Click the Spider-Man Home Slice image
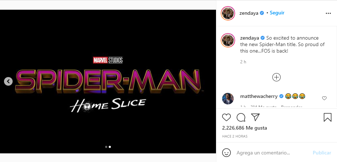The image size is (337, 162). point(108,81)
